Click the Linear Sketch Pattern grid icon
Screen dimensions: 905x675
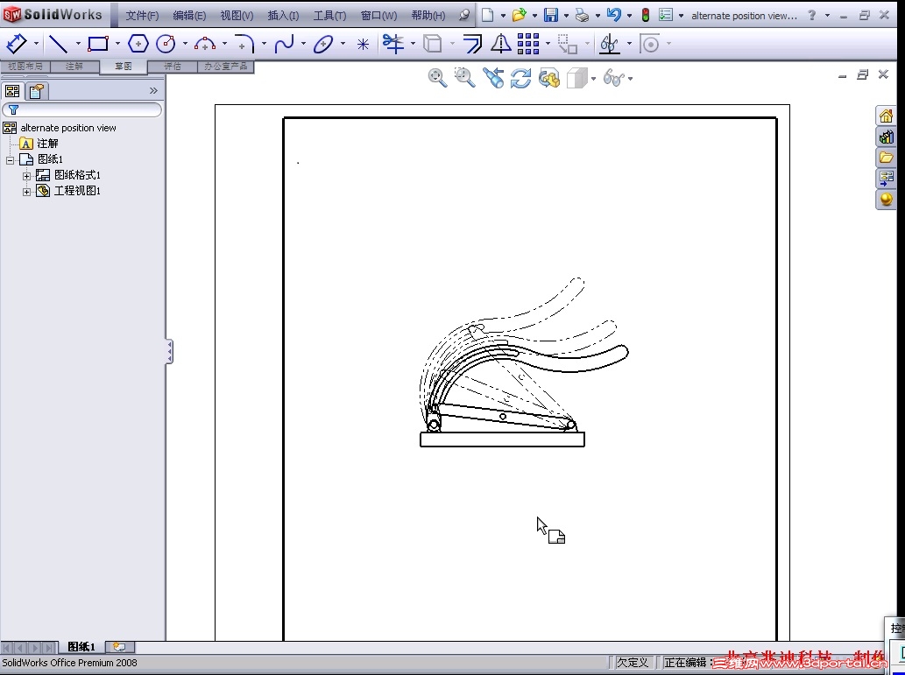[528, 44]
